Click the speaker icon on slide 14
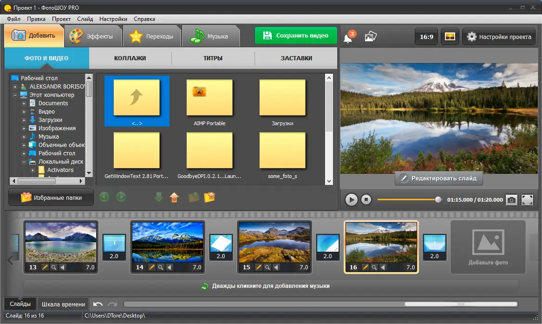 [170, 267]
